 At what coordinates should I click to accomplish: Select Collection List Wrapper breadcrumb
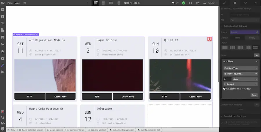pyautogui.click(x=122, y=130)
